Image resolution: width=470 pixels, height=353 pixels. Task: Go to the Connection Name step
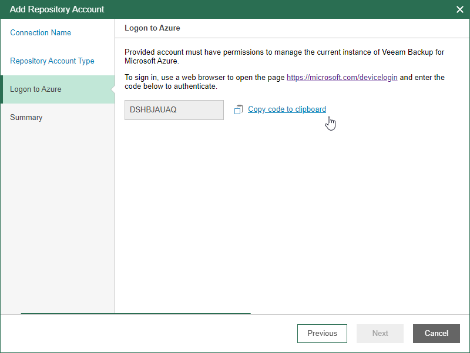pyautogui.click(x=41, y=33)
